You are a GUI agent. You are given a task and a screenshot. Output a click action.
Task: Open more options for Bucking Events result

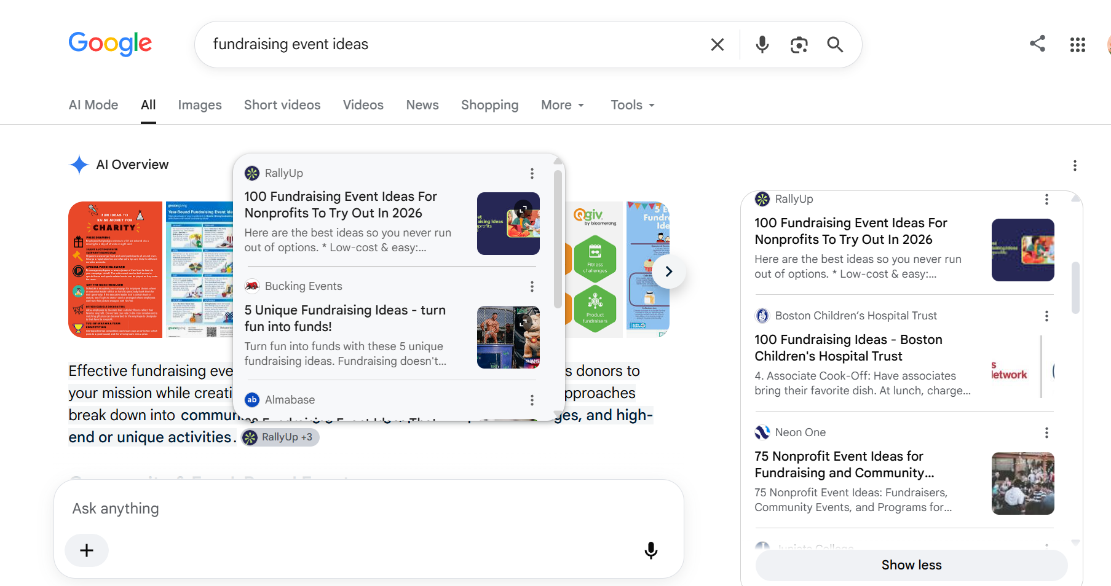coord(532,287)
